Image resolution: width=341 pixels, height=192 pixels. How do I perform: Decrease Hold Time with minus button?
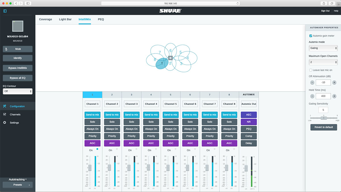pos(312,96)
